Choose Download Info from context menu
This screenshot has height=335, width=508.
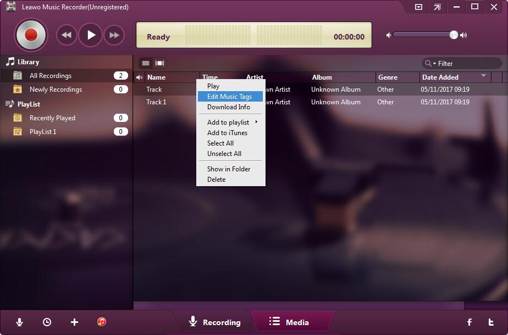click(x=230, y=107)
